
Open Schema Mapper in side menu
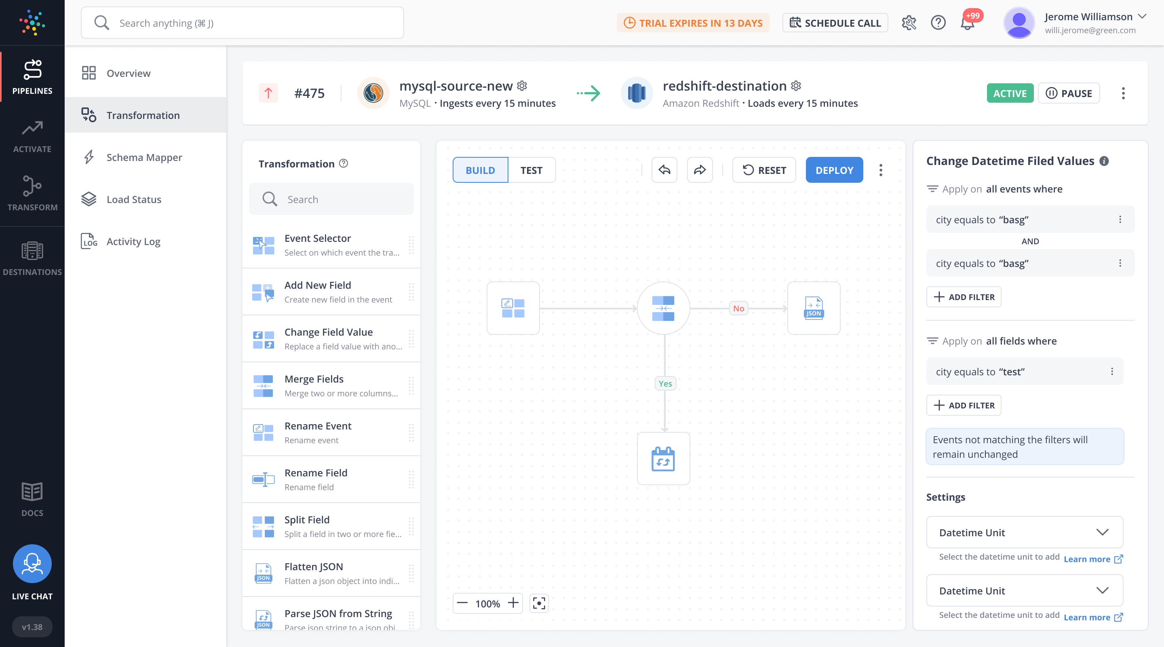pos(144,157)
